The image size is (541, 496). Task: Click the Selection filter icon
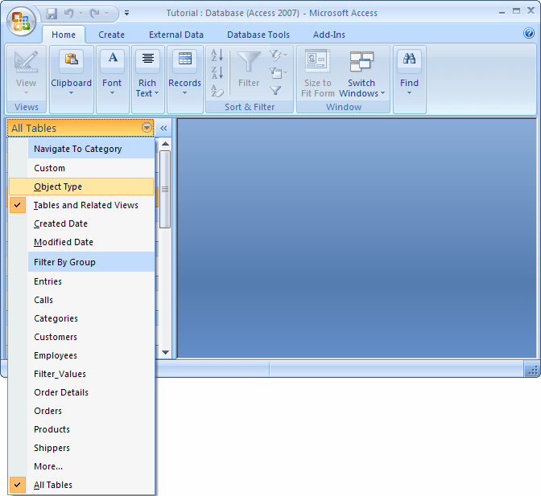coord(278,55)
